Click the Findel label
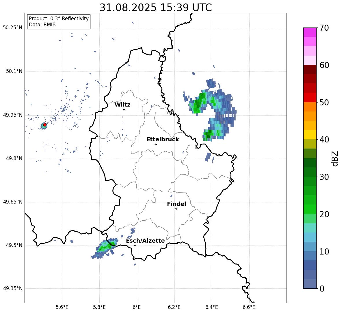The height and width of the screenshot is (313, 342). (176, 204)
